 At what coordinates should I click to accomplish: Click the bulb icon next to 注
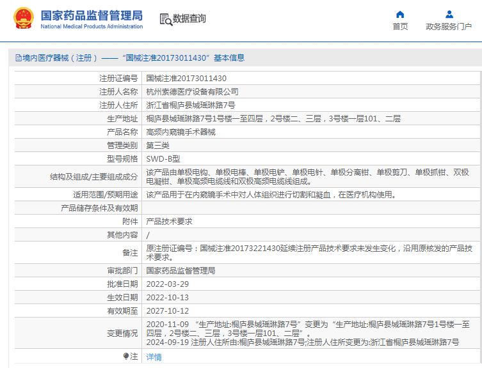click(125, 356)
